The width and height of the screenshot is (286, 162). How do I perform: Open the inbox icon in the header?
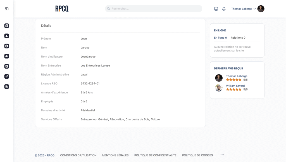216,9
